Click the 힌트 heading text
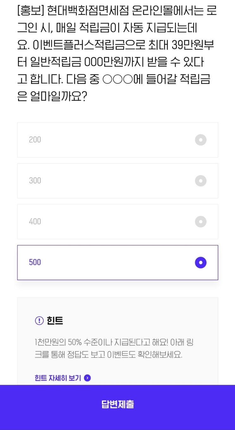The width and height of the screenshot is (235, 430). click(55, 321)
